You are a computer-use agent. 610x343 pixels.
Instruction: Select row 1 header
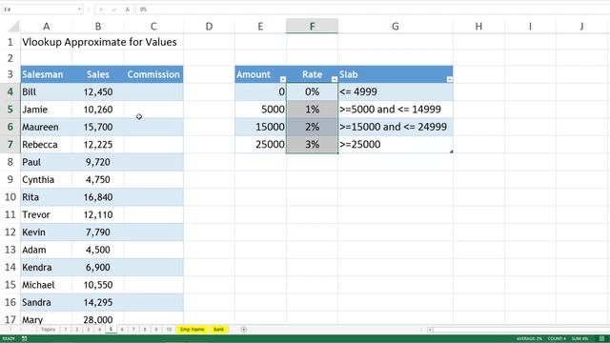coord(10,42)
